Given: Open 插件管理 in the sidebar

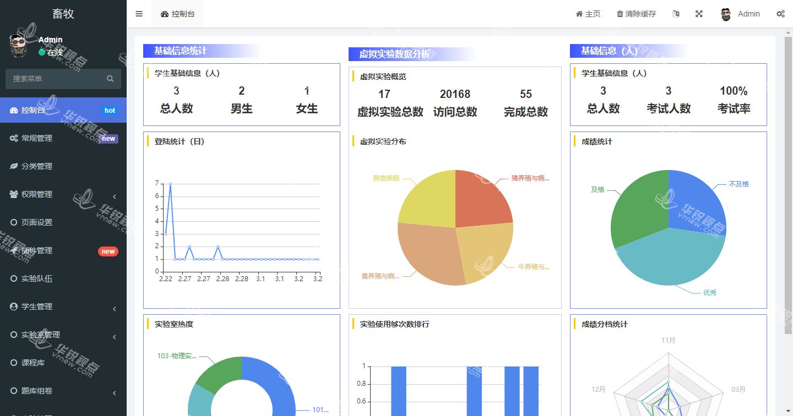Looking at the screenshot, I should [x=63, y=250].
